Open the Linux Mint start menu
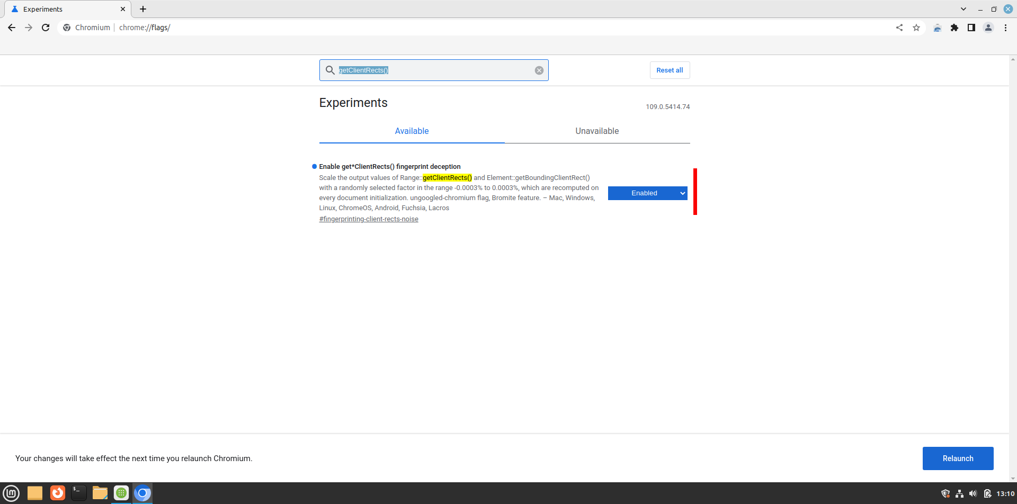 point(11,493)
